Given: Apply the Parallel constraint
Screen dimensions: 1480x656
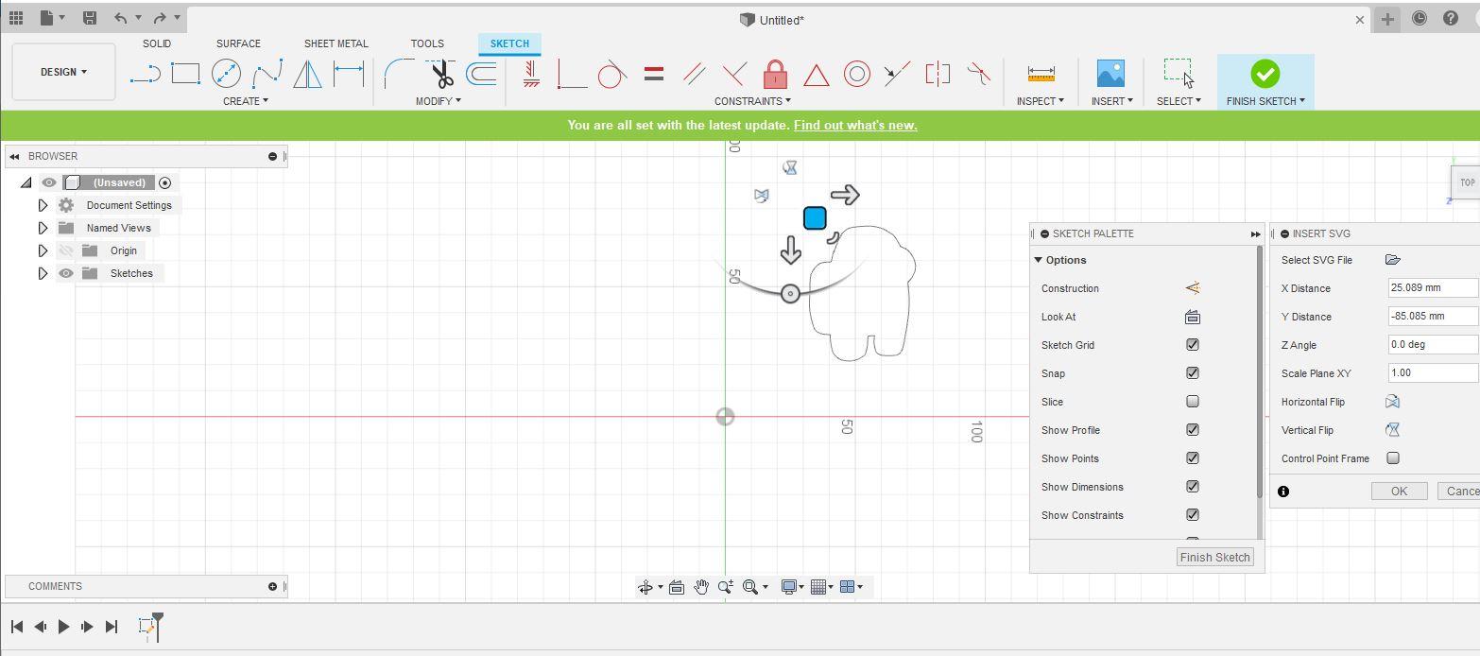Looking at the screenshot, I should click(694, 73).
